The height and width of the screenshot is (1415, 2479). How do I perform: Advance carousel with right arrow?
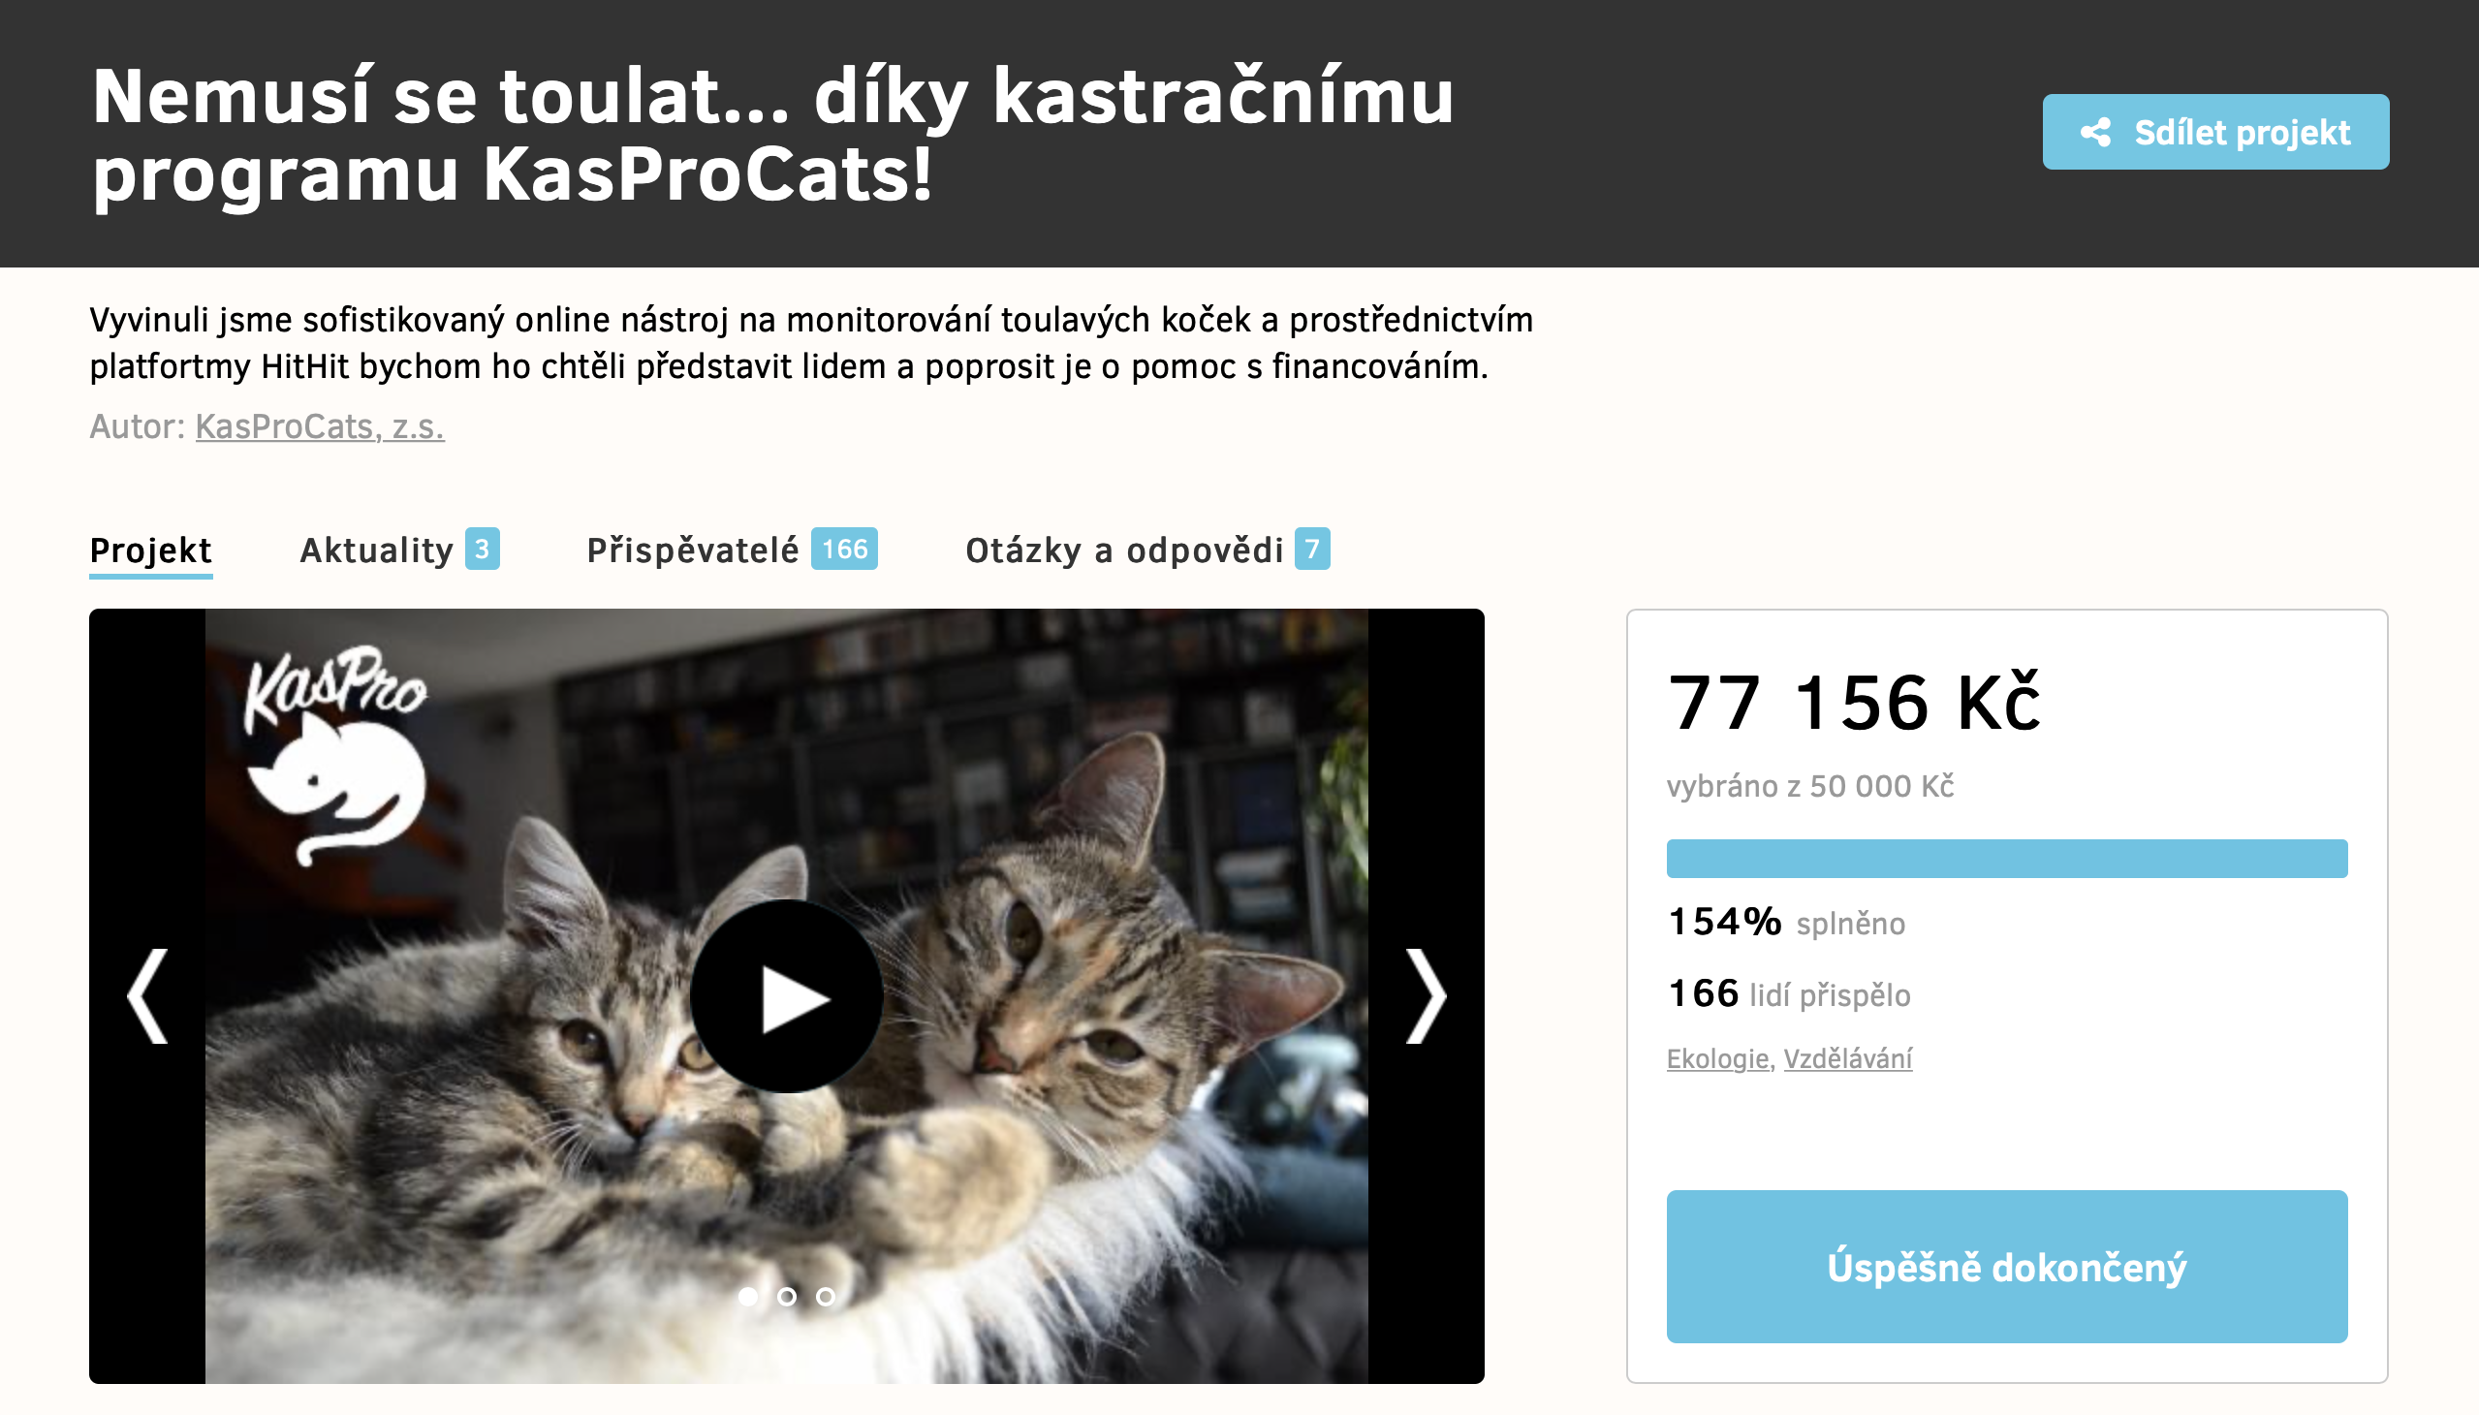click(1426, 996)
